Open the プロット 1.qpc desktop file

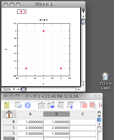click(105, 81)
